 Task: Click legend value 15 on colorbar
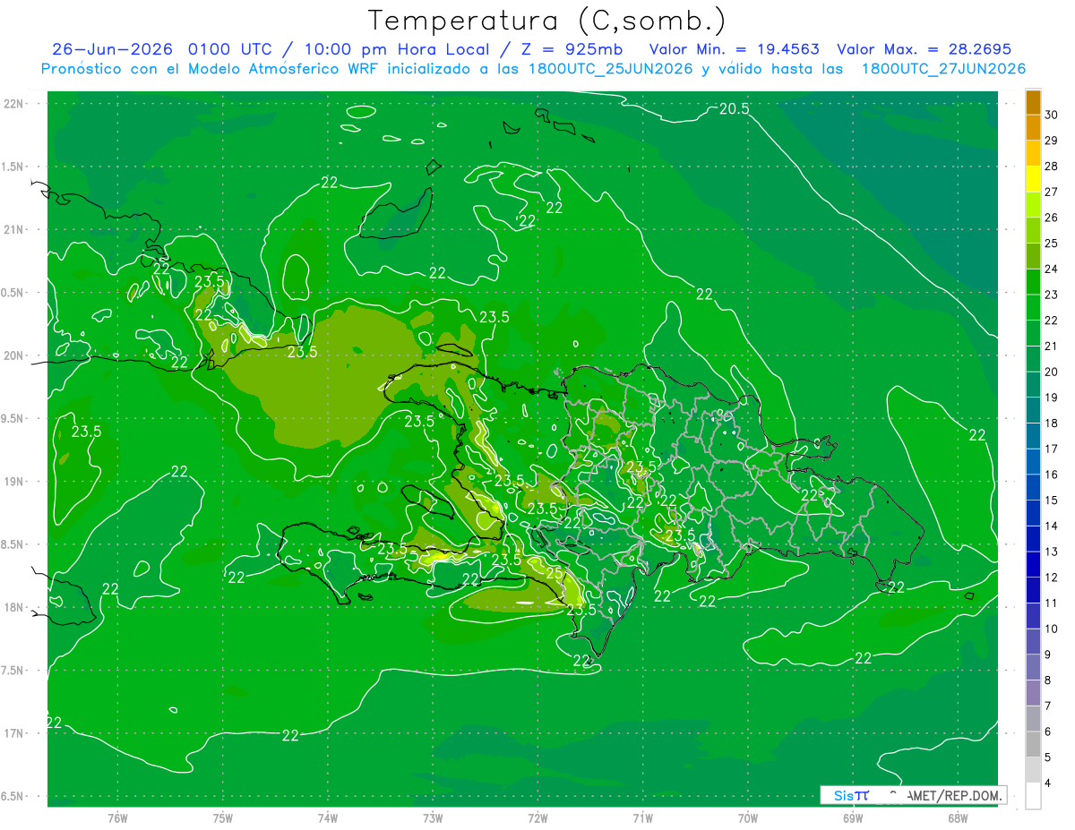[1052, 501]
